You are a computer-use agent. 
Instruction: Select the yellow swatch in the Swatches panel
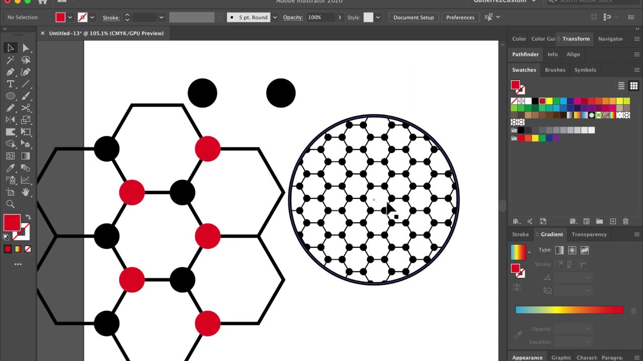[549, 101]
